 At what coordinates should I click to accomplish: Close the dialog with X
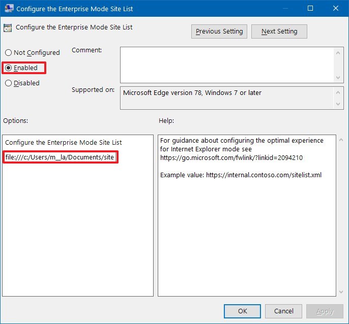click(x=335, y=9)
